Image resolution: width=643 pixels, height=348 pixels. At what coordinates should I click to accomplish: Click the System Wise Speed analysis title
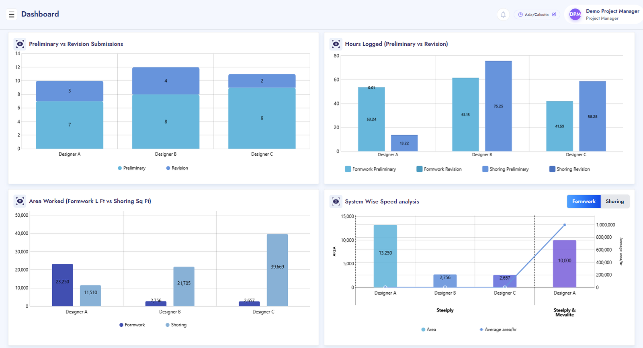pos(382,201)
